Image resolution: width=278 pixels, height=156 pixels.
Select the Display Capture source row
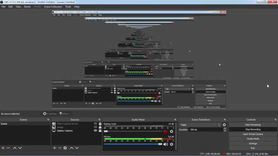(x=77, y=131)
